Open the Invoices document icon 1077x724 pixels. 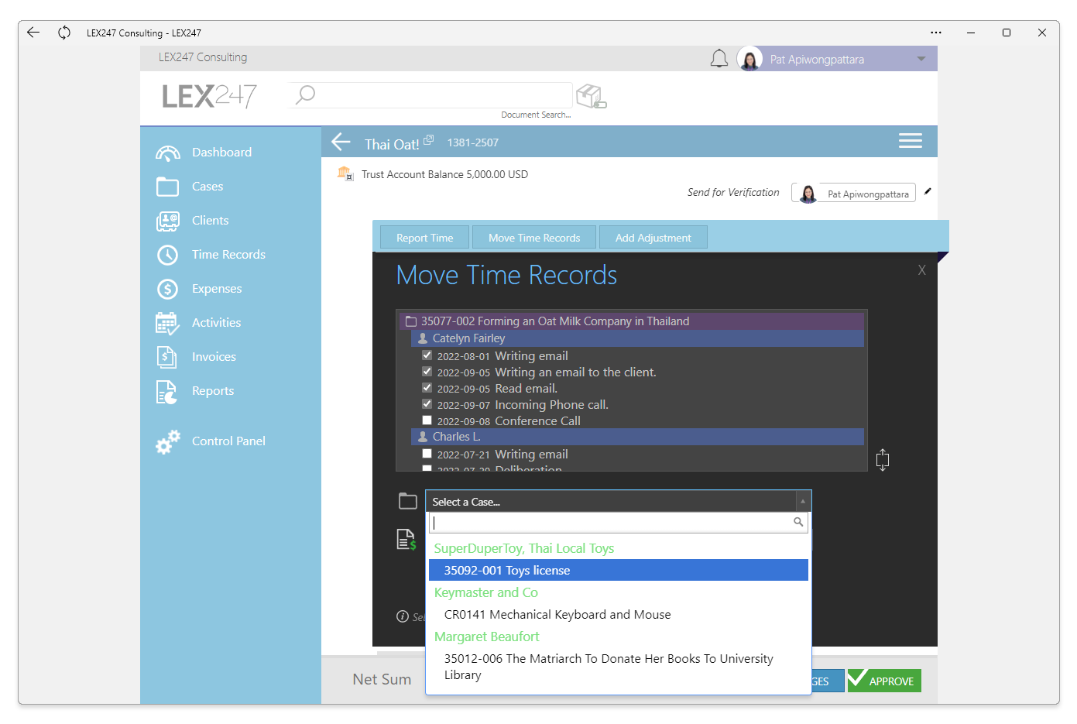167,357
